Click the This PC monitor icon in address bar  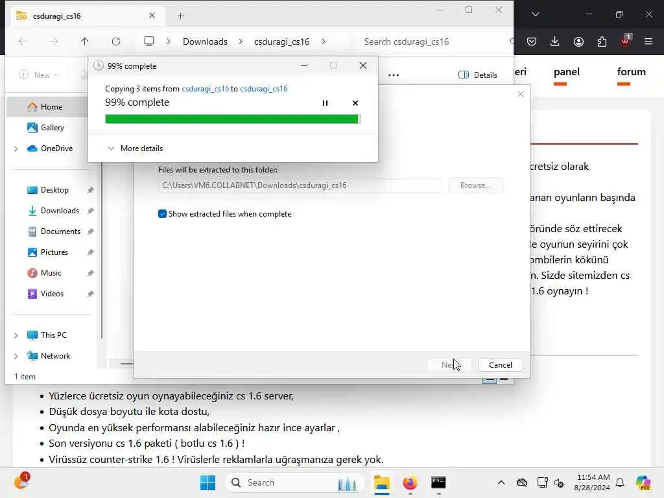(x=148, y=41)
